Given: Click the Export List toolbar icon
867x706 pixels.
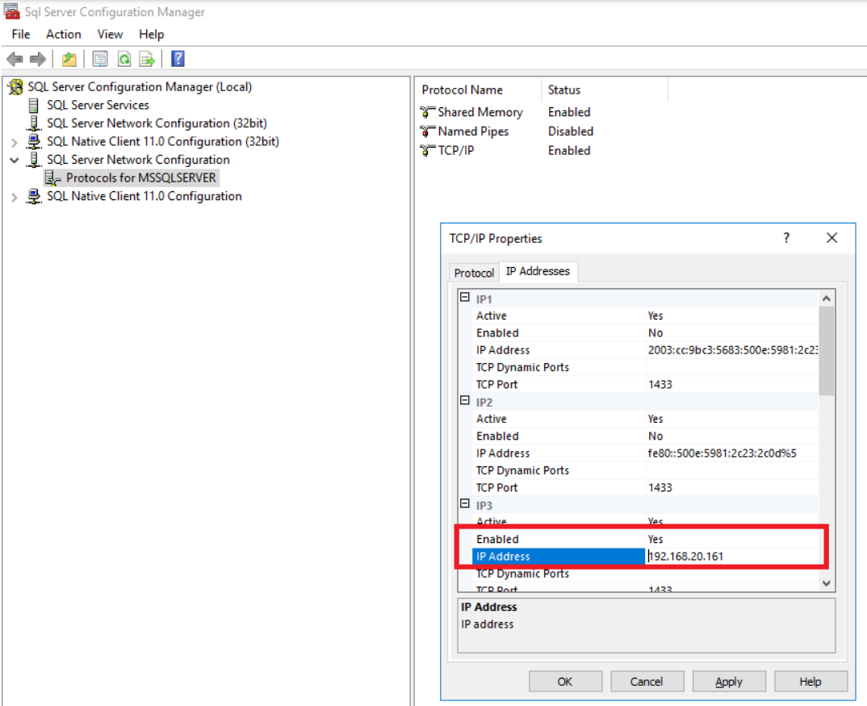Looking at the screenshot, I should 147,59.
